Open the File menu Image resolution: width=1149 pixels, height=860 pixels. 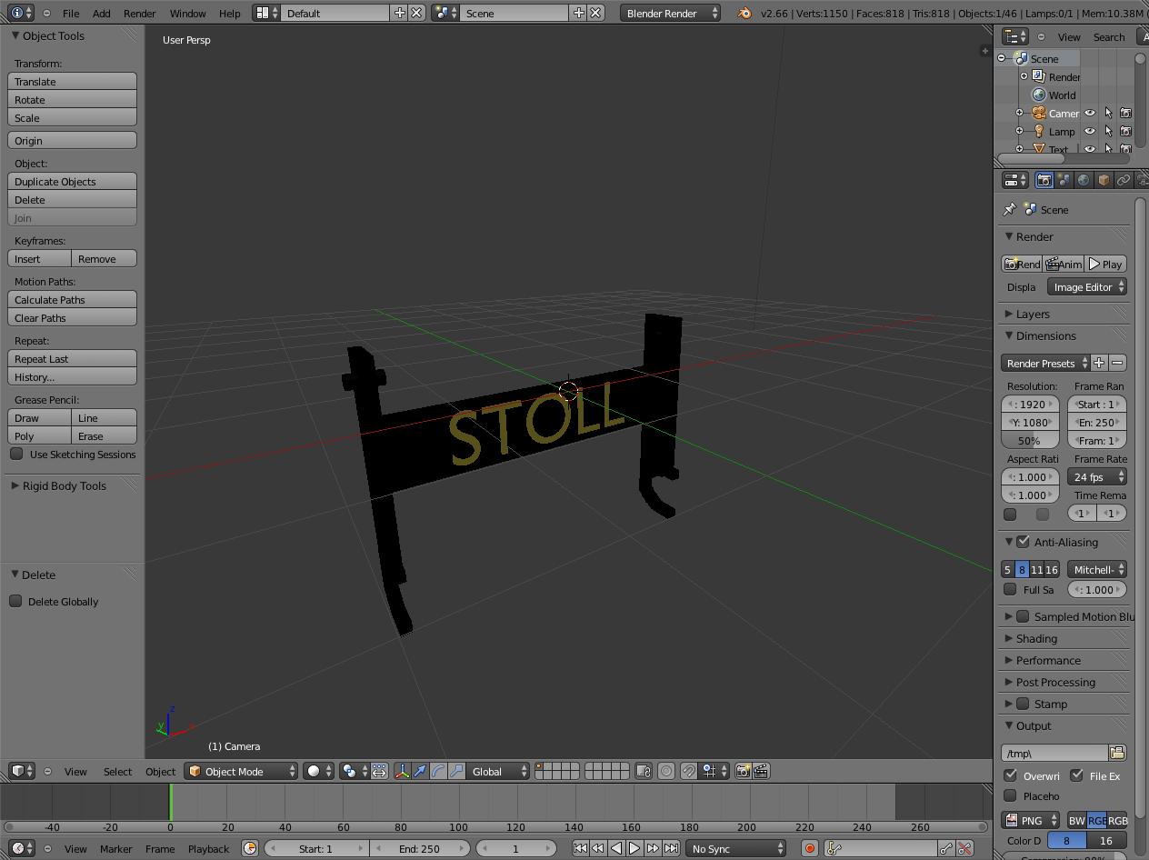coord(70,14)
